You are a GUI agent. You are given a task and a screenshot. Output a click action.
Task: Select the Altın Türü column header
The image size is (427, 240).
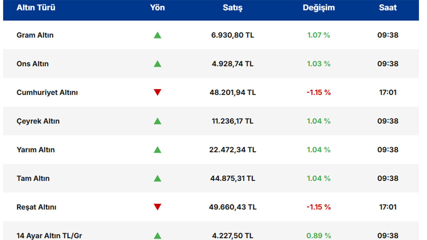click(36, 8)
